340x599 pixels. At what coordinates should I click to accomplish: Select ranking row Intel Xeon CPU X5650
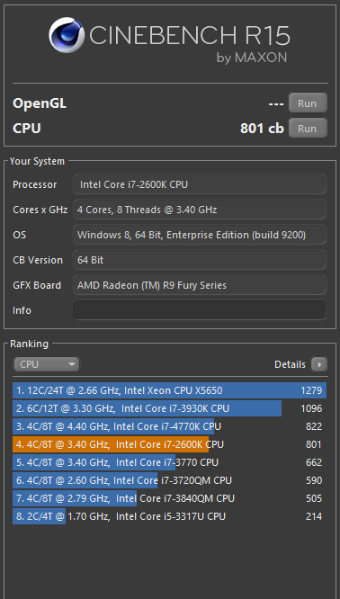coord(170,390)
